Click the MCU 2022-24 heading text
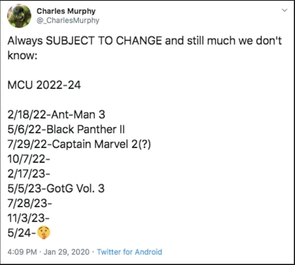The width and height of the screenshot is (295, 265). [44, 85]
